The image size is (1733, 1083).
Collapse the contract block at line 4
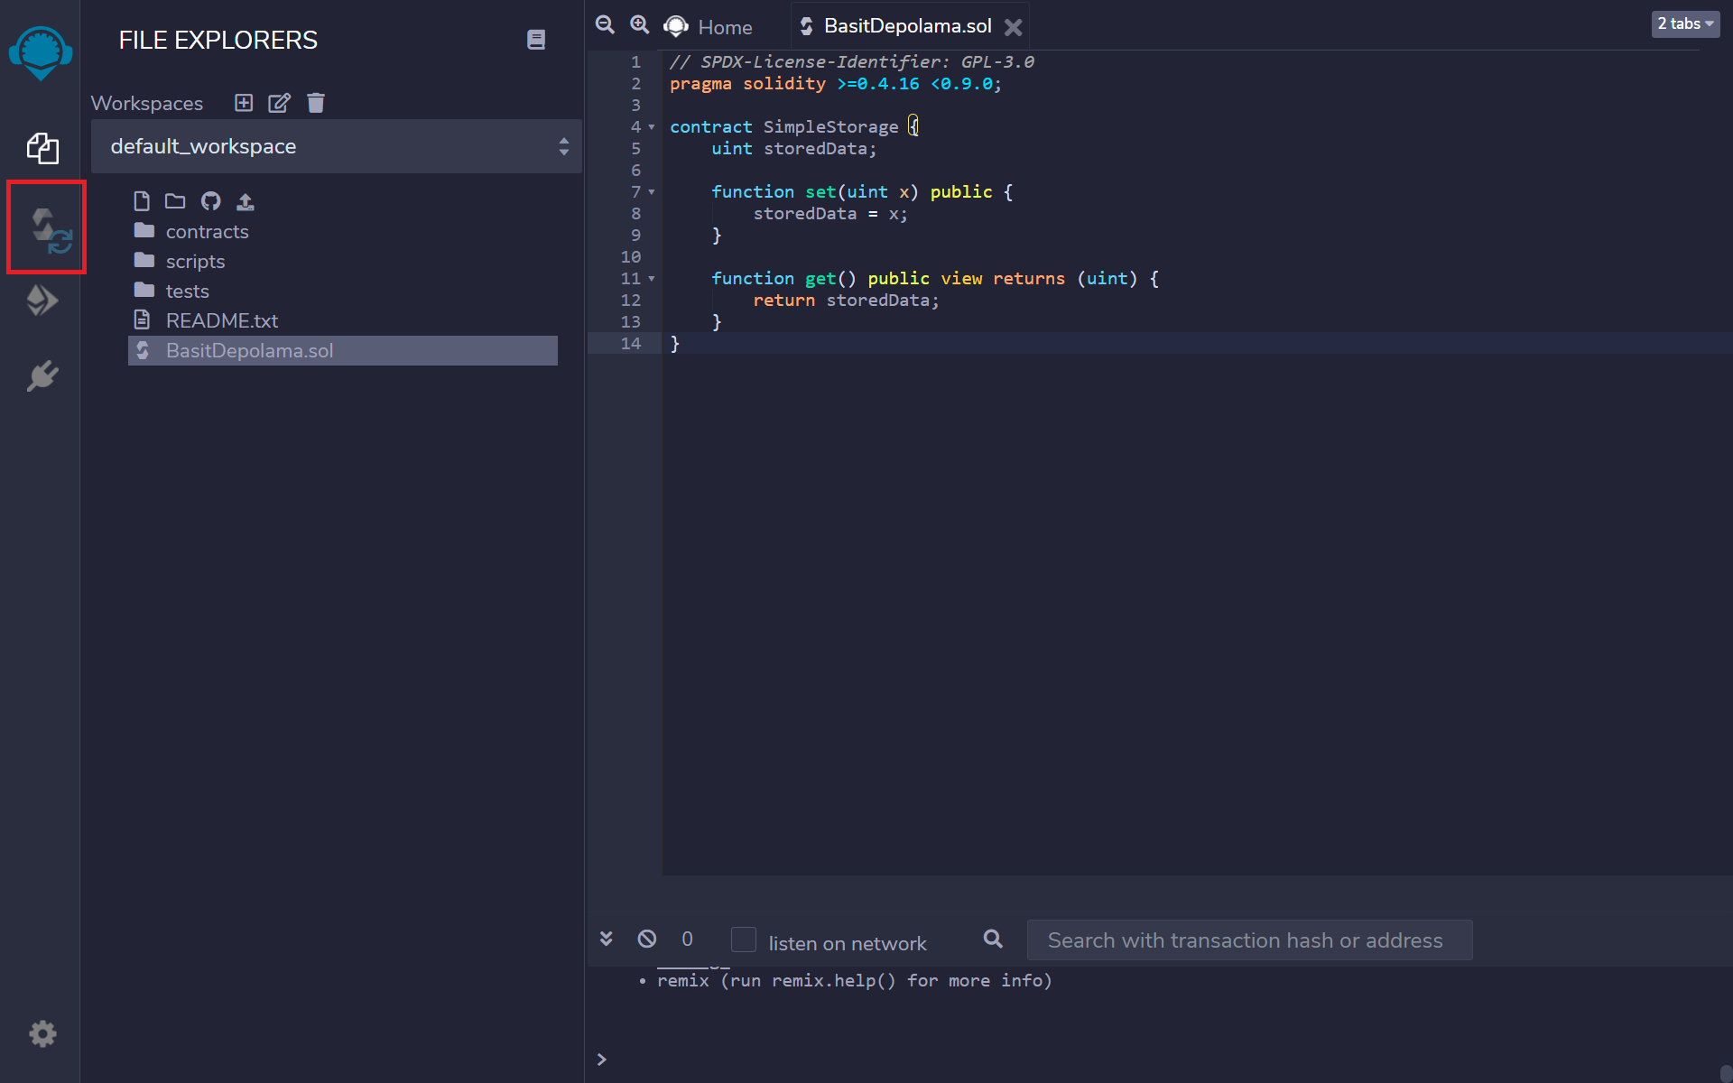(x=652, y=127)
